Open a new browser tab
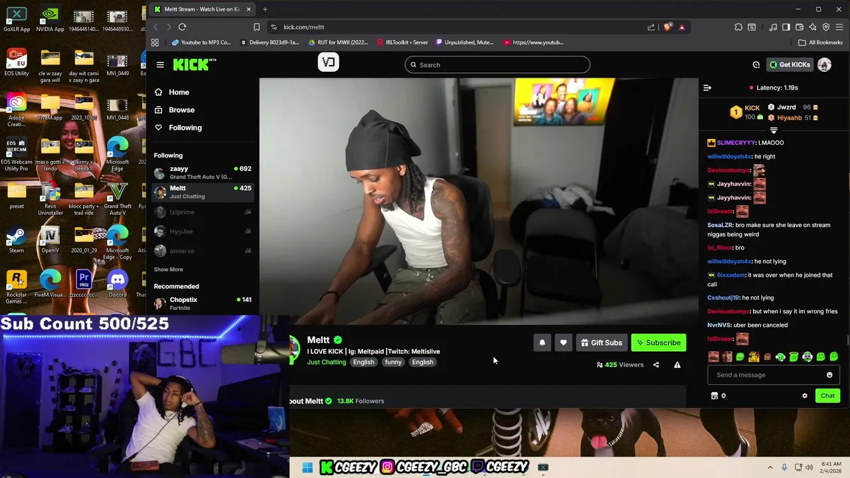This screenshot has height=478, width=850. pos(265,9)
